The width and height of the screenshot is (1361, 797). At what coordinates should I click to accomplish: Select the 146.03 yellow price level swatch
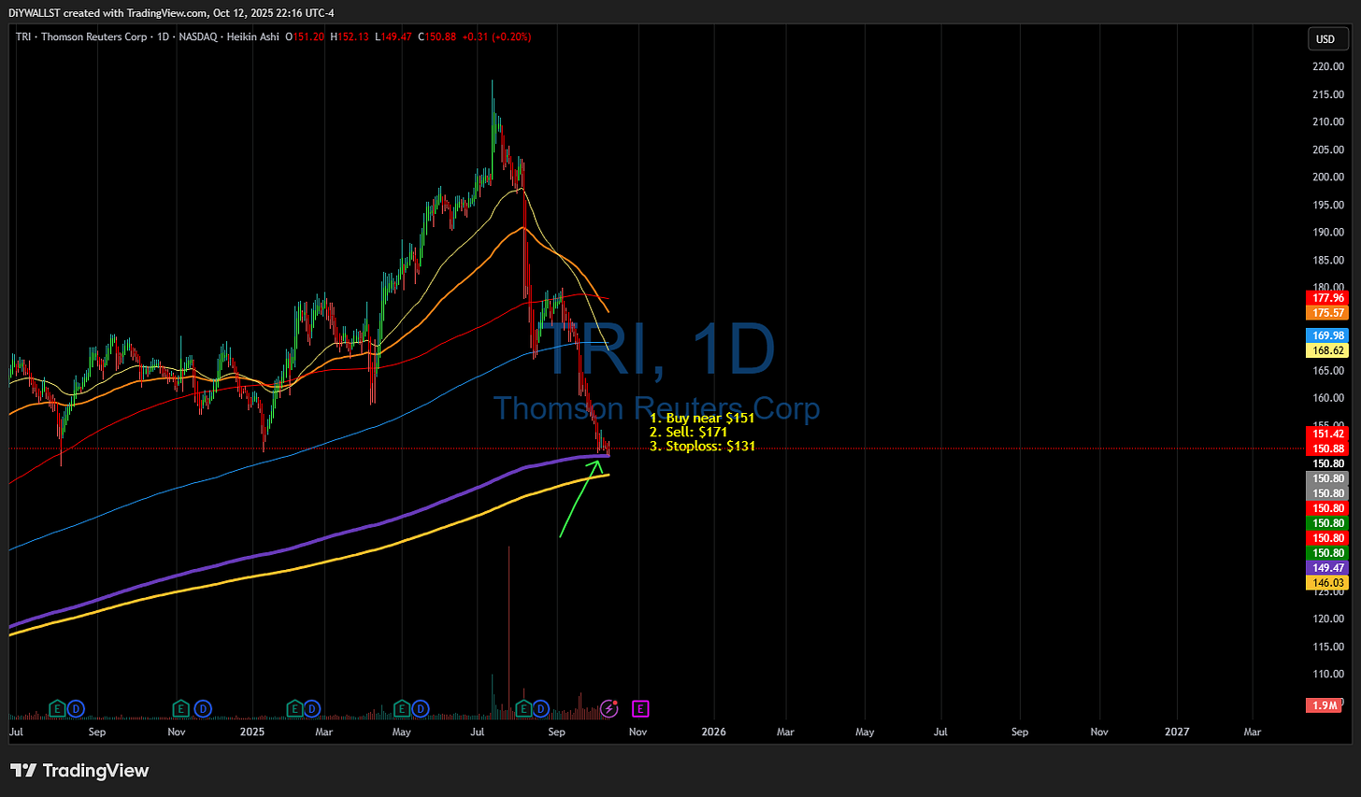coord(1327,582)
